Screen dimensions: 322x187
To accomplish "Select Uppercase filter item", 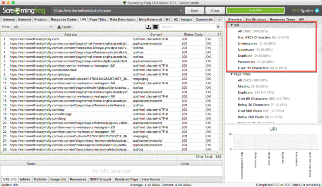I will 255,50.
